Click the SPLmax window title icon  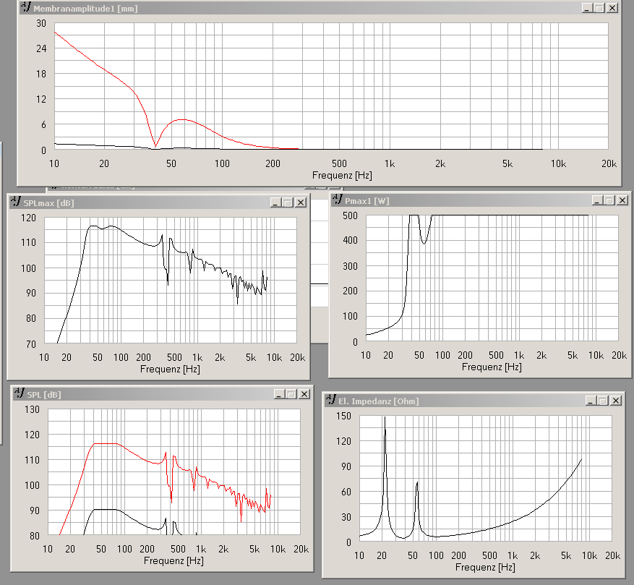coord(16,202)
